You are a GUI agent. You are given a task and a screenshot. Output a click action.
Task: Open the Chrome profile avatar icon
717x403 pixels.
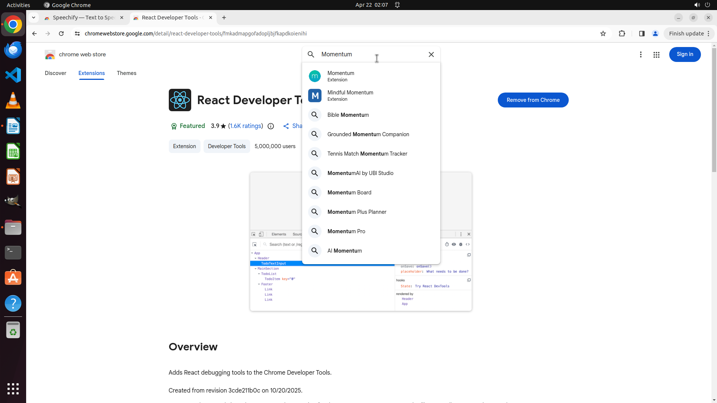[x=655, y=34]
